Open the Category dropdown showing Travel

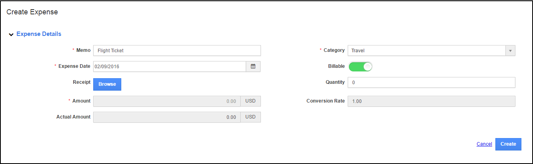pos(427,51)
